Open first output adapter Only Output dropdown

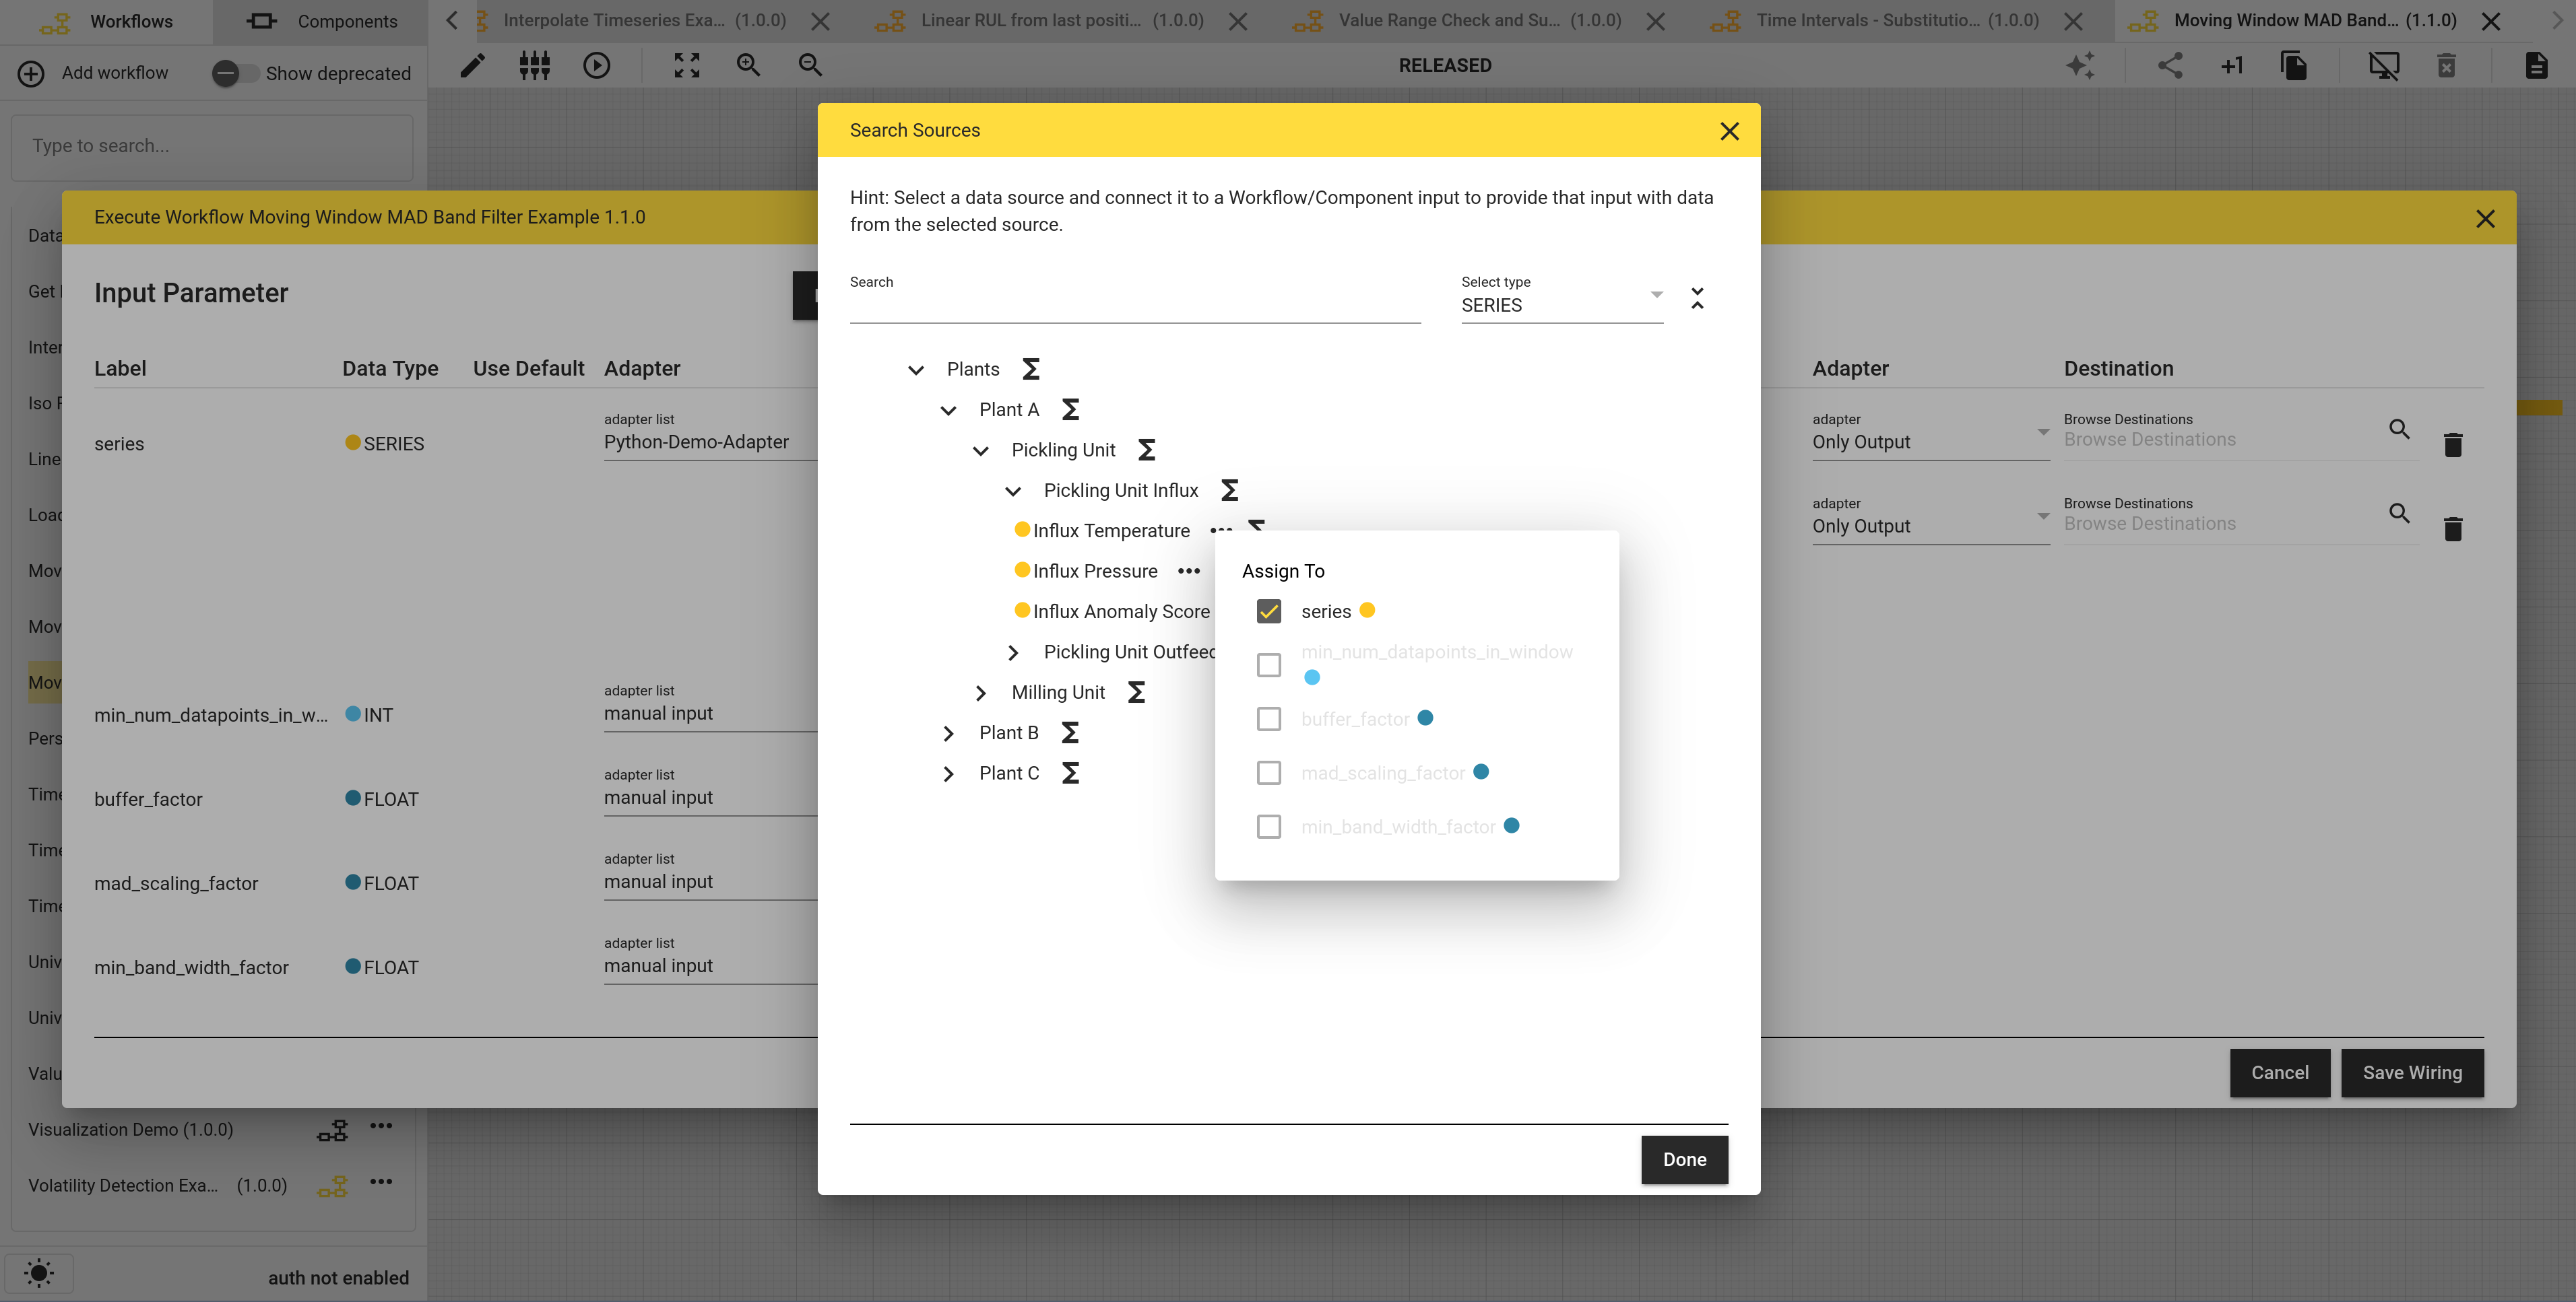1930,435
